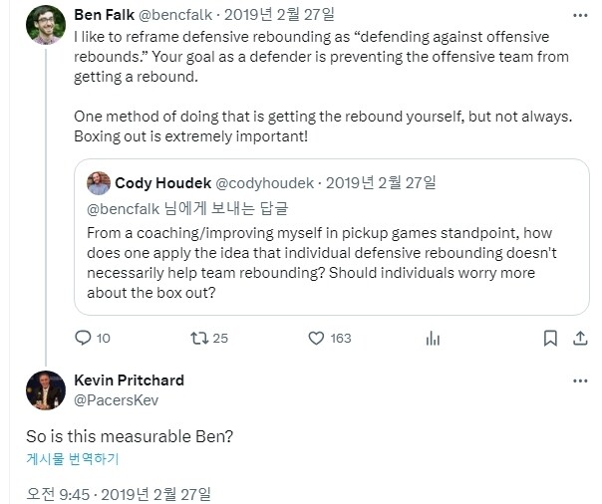View tweet analytics bar chart icon
The height and width of the screenshot is (504, 602).
coord(433,339)
